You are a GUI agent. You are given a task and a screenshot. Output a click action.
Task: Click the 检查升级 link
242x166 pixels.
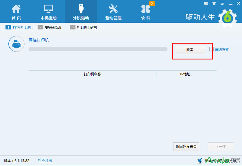[45, 161]
